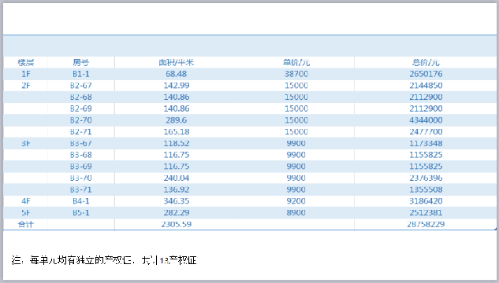This screenshot has height=283, width=499.
Task: Select room number B2-71
Action: 81,131
